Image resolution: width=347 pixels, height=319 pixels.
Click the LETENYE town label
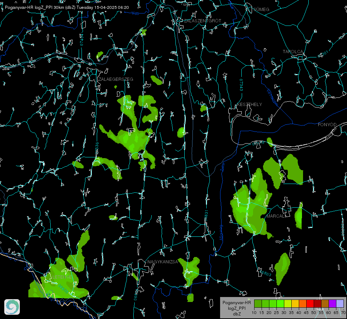point(62,277)
